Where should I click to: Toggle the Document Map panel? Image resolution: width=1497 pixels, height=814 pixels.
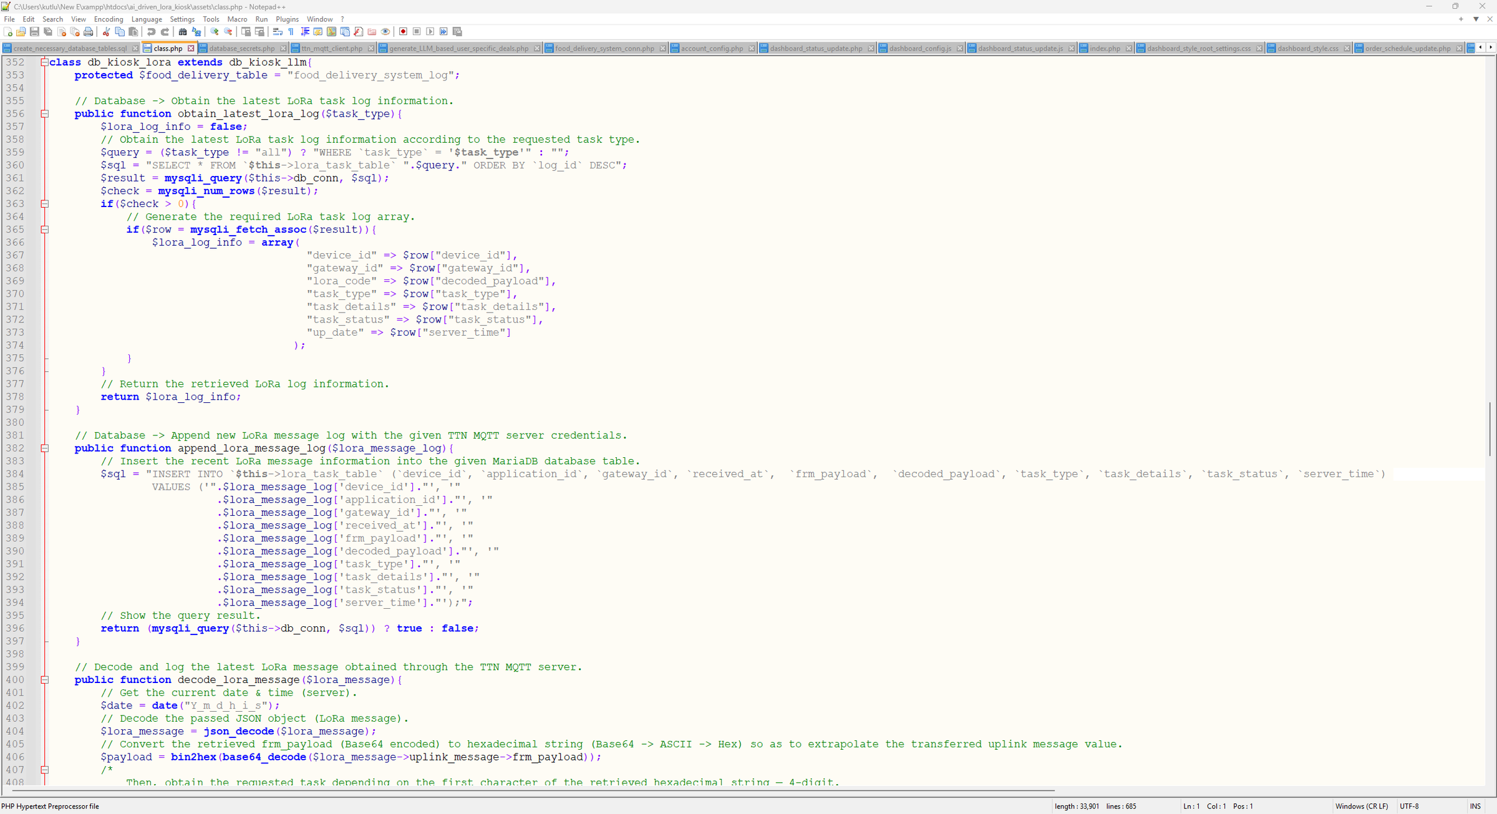[331, 32]
